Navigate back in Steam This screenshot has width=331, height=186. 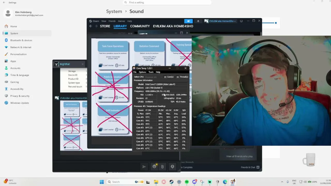coord(91,26)
